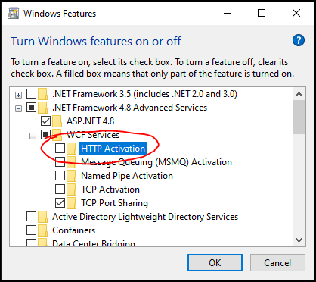Image resolution: width=316 pixels, height=282 pixels.
Task: Enable the Containers checkbox
Action: [32, 230]
